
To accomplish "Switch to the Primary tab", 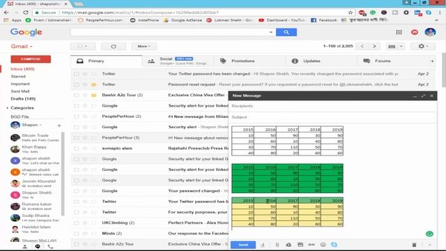I will (x=106, y=61).
